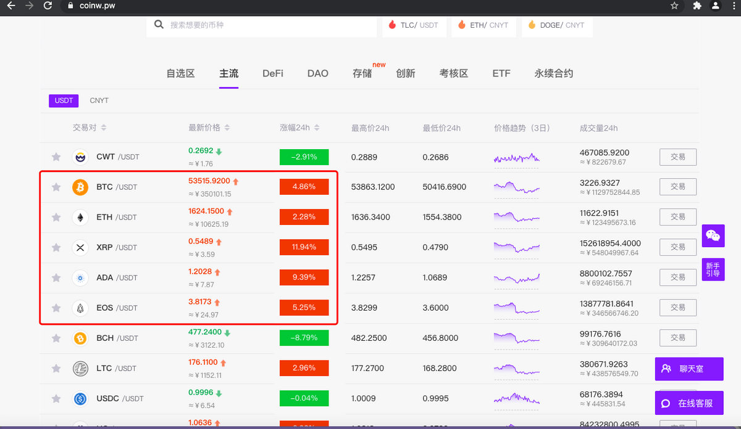
Task: Favorite ADA with its star
Action: (56, 277)
